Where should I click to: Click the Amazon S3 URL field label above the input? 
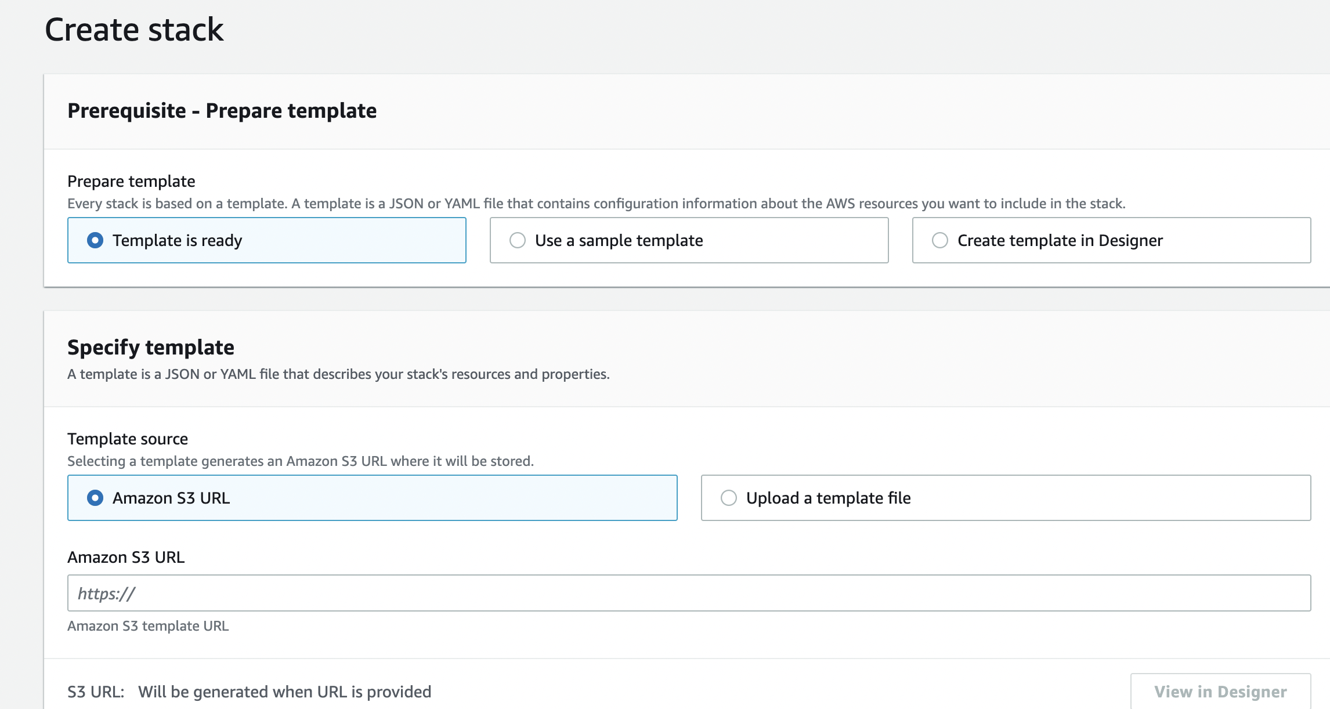click(x=126, y=557)
